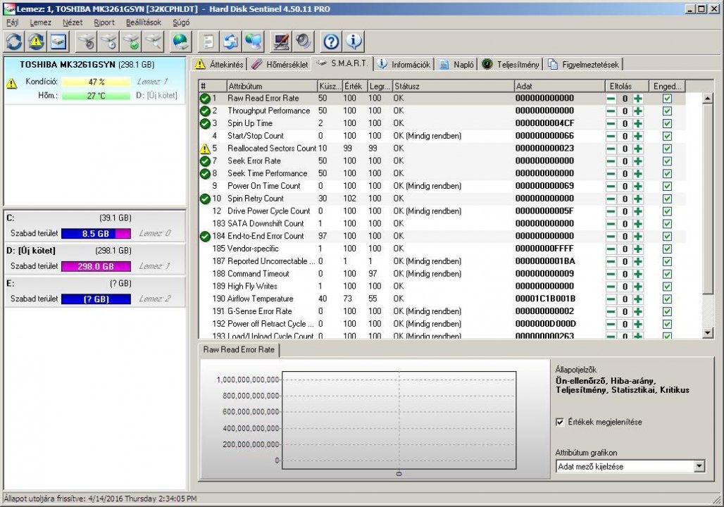Open the Attribútum grafikon dropdown
Screen dimensions: 724x507
tap(699, 466)
